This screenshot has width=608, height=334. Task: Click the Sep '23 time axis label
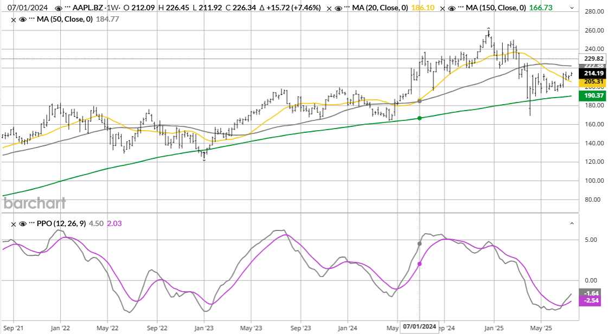coord(300,328)
